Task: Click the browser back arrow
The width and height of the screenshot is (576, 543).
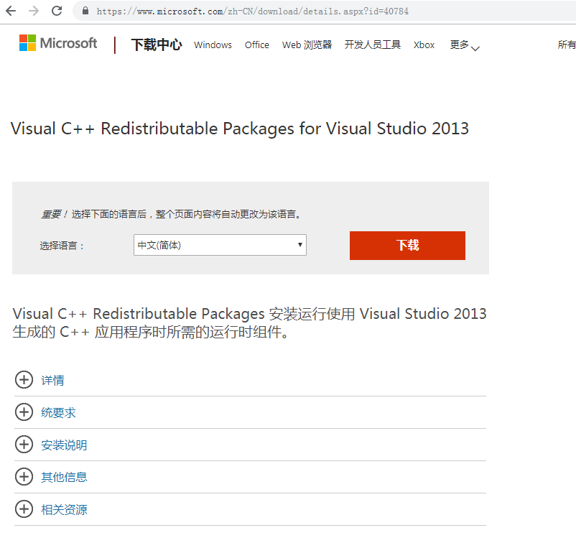Action: [x=11, y=11]
